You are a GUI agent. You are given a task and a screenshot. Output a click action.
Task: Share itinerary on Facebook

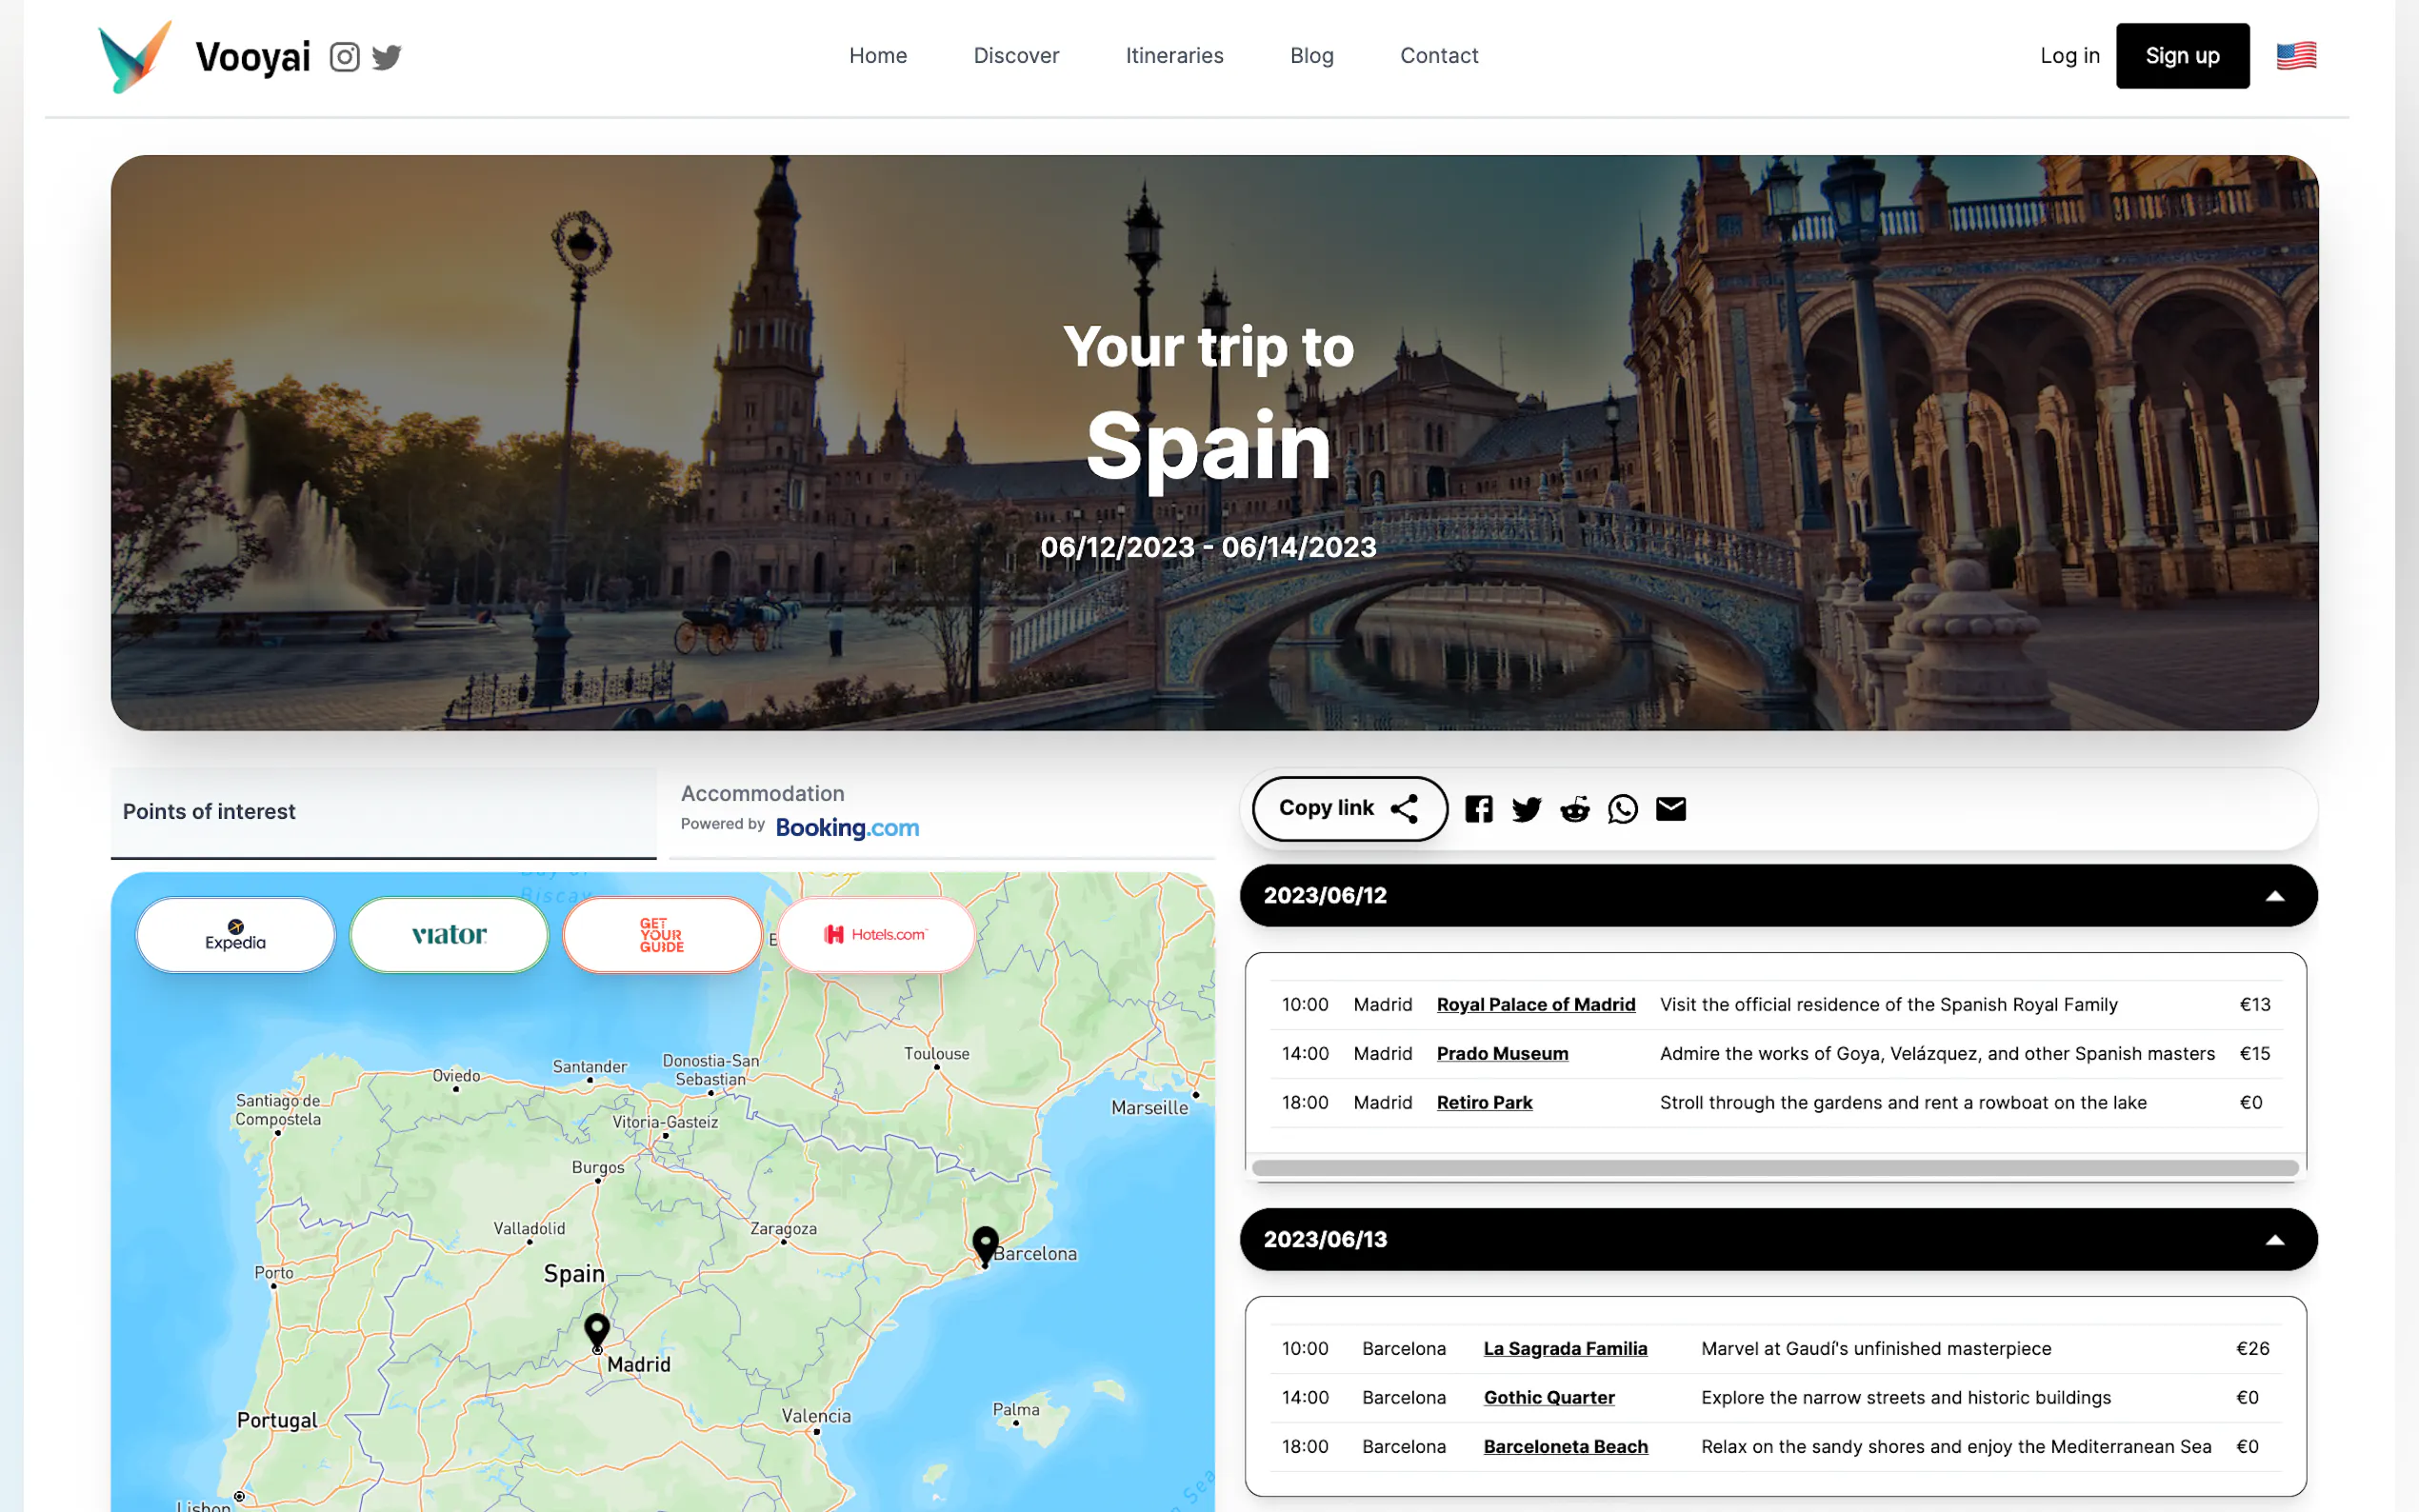(x=1478, y=809)
